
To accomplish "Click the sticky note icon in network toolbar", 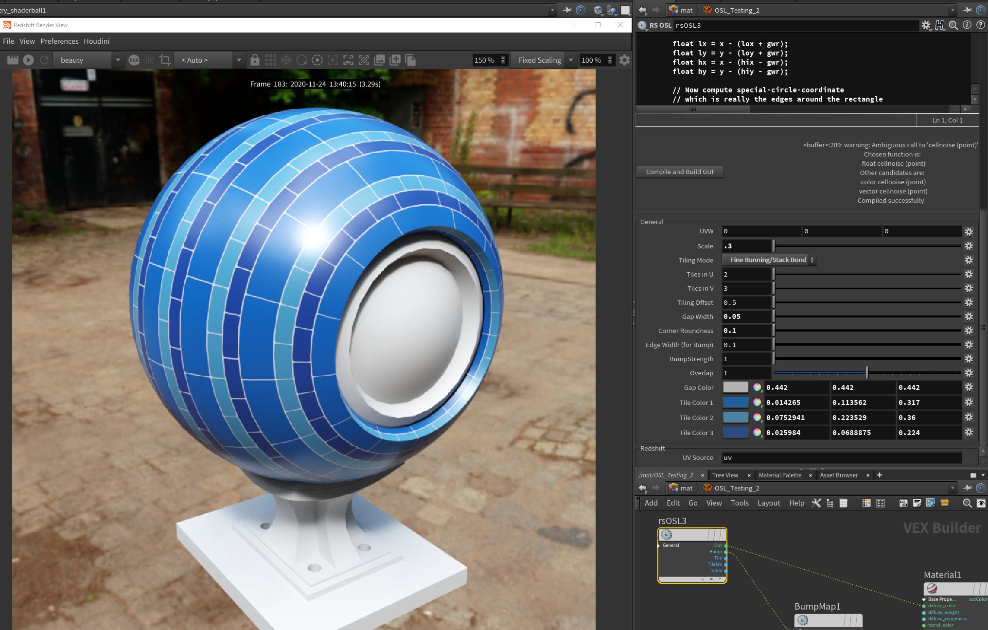I will coord(917,503).
